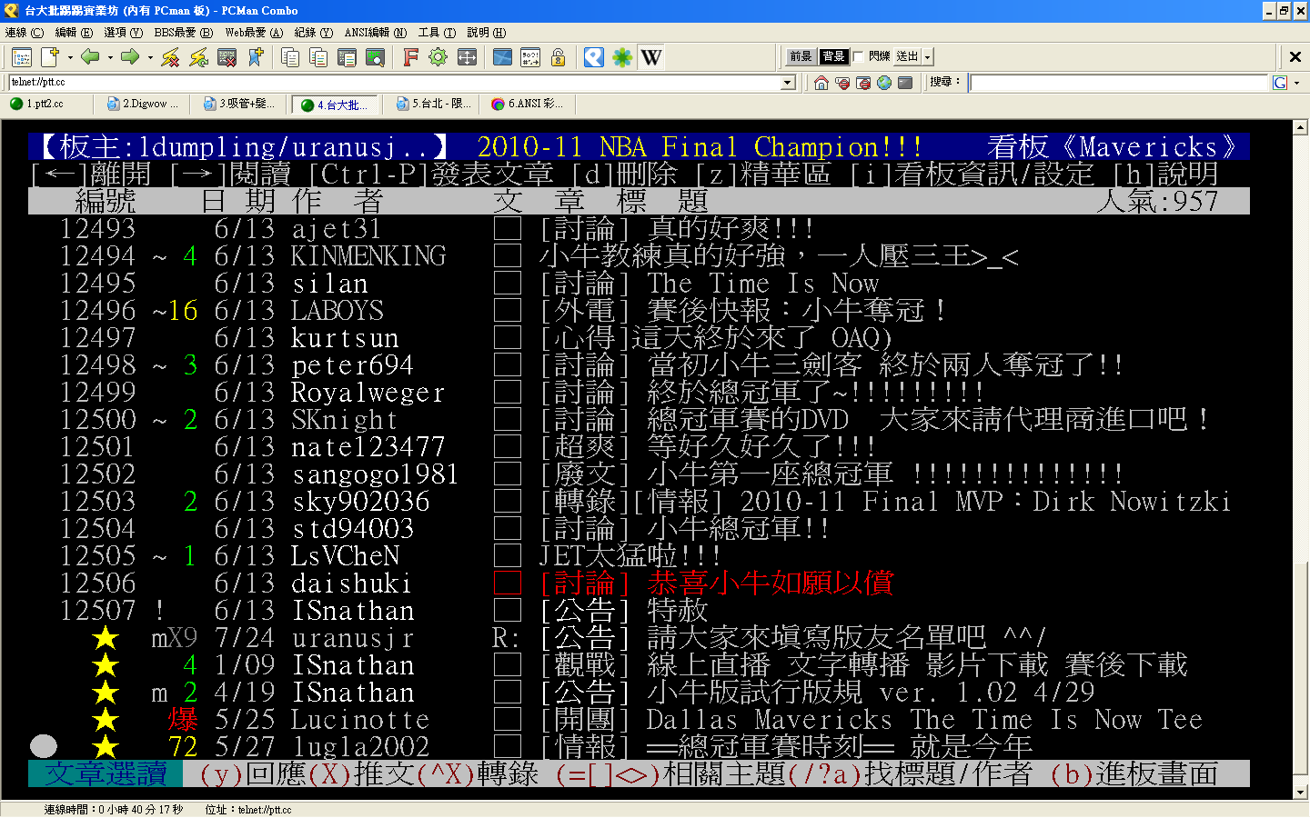Switch to the 6.ANSI 彩 tab

pyautogui.click(x=529, y=104)
